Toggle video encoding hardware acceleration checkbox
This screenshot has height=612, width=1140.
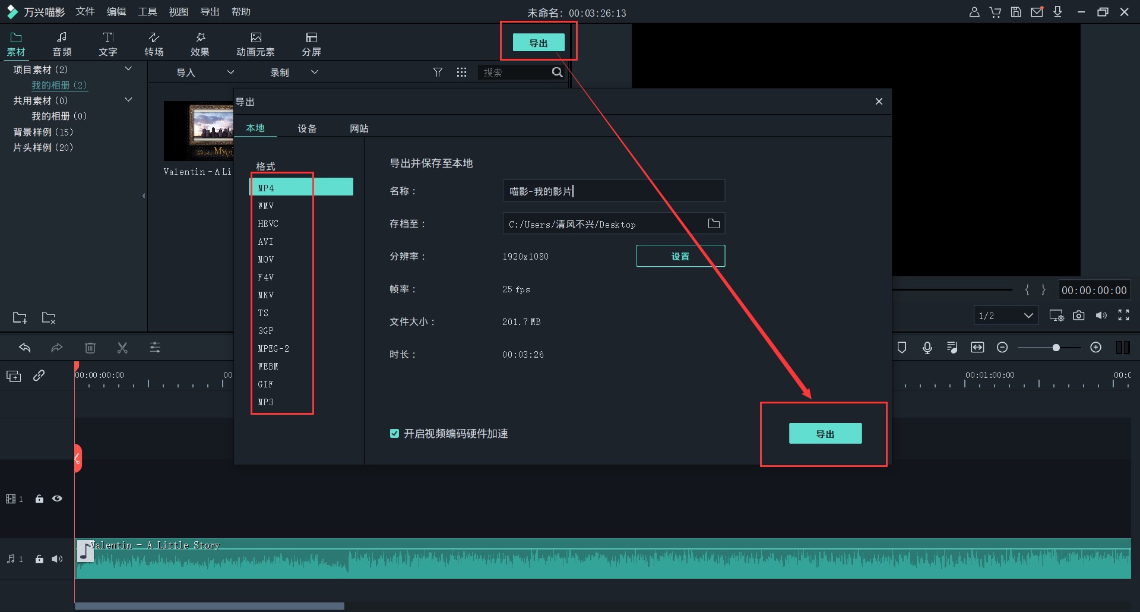tap(394, 434)
